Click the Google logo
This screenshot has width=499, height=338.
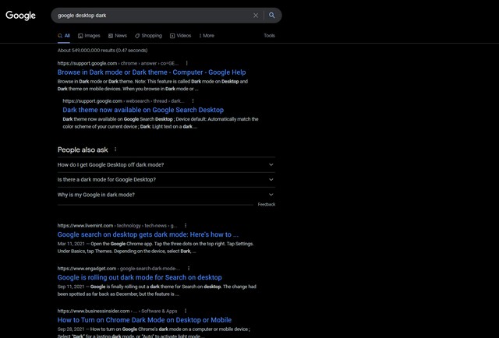[x=21, y=16]
